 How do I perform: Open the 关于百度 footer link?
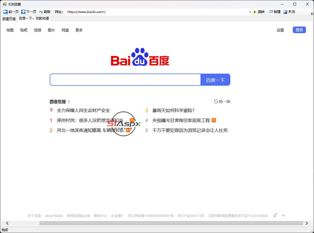coord(34,216)
